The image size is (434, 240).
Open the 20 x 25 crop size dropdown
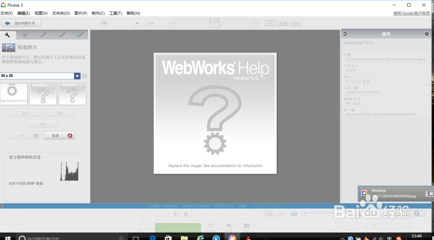click(77, 76)
